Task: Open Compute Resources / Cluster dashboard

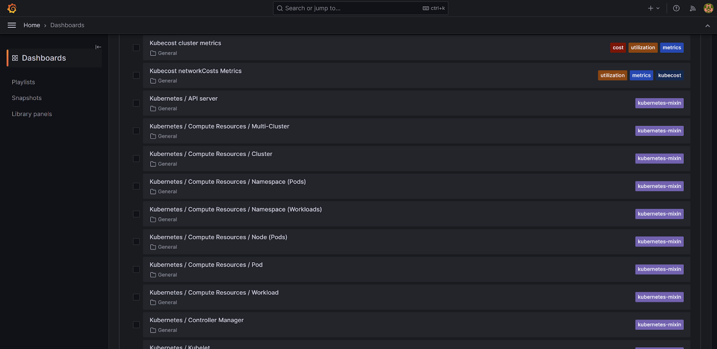Action: click(x=211, y=154)
